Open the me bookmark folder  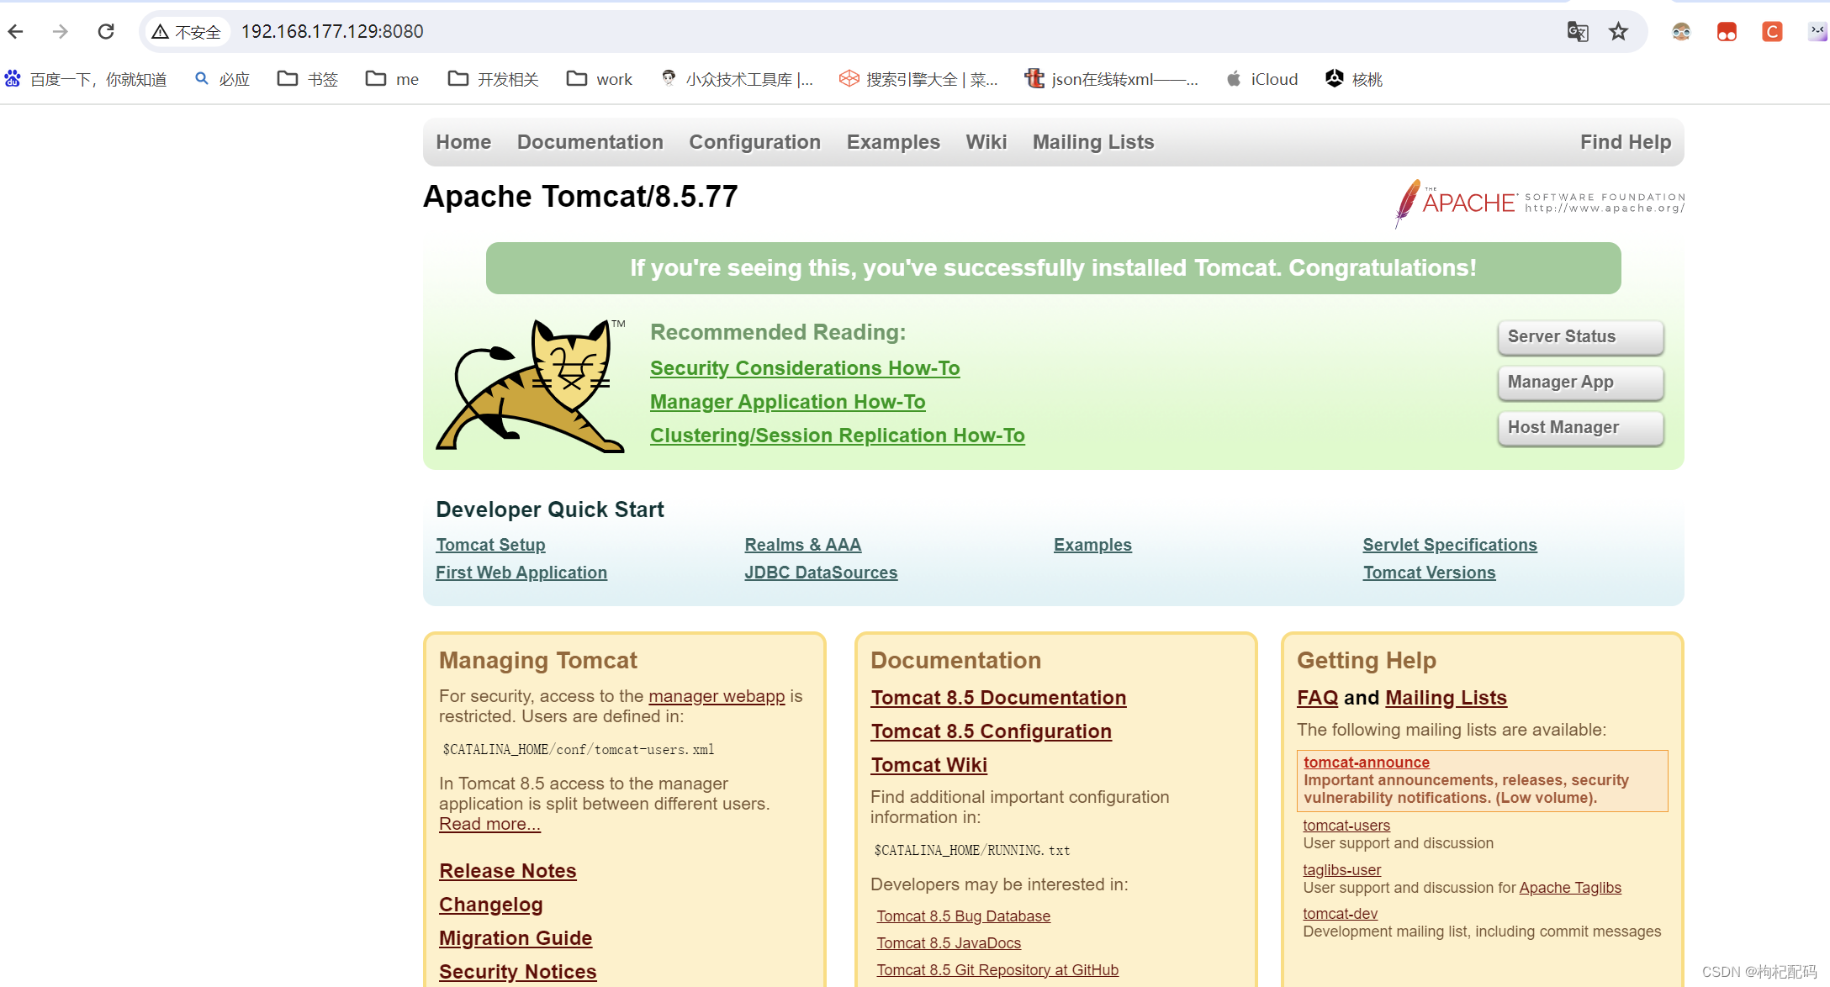(x=392, y=79)
